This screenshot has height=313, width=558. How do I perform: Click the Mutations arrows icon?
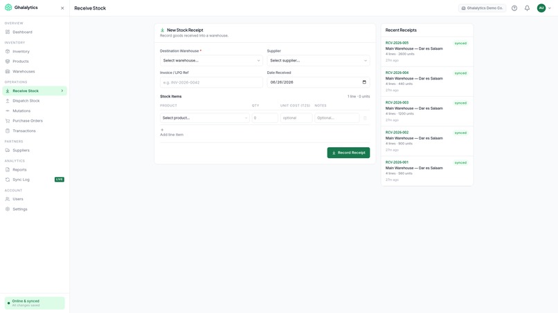pos(8,111)
